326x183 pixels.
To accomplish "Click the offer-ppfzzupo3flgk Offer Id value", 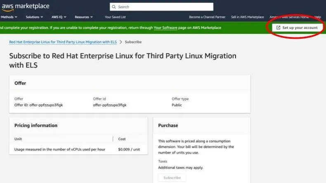I will pos(110,105).
